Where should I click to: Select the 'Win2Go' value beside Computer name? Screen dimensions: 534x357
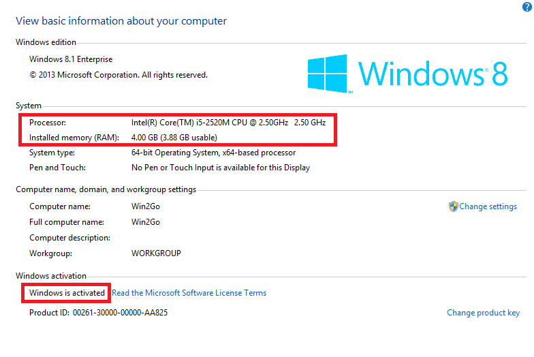[146, 206]
